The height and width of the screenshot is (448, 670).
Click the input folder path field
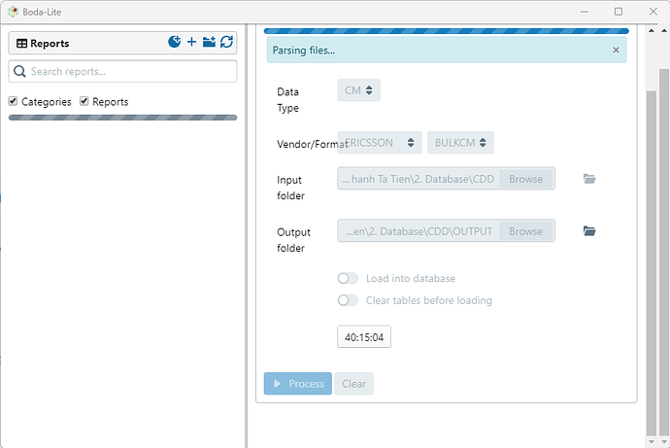tap(419, 179)
